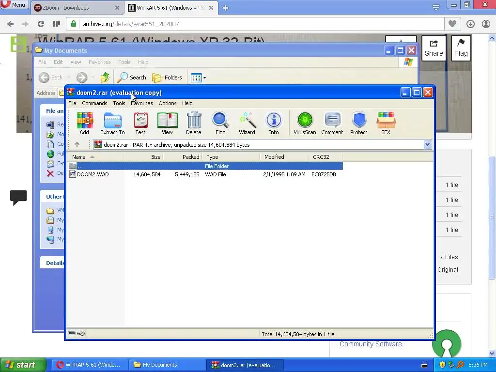The width and height of the screenshot is (496, 372).
Task: Click the Community Software link
Action: coord(371,344)
